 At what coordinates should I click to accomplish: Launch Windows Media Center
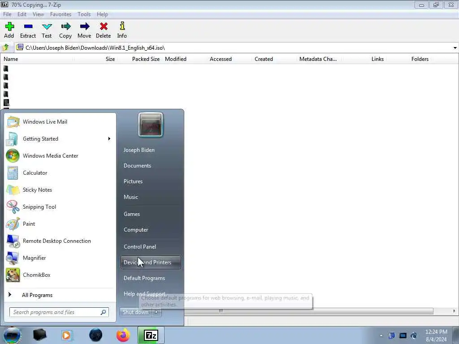coord(60,155)
